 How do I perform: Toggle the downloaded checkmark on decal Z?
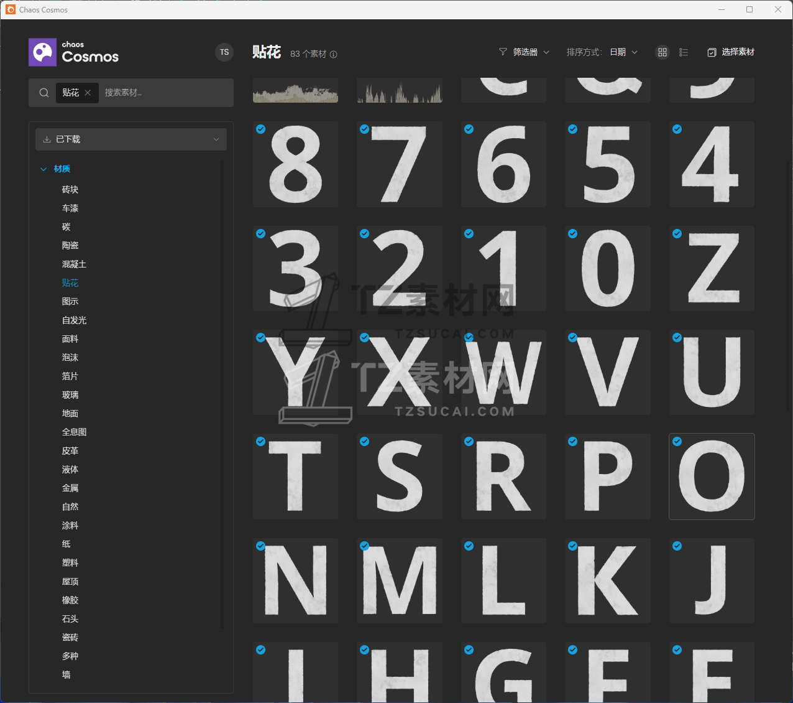(677, 234)
